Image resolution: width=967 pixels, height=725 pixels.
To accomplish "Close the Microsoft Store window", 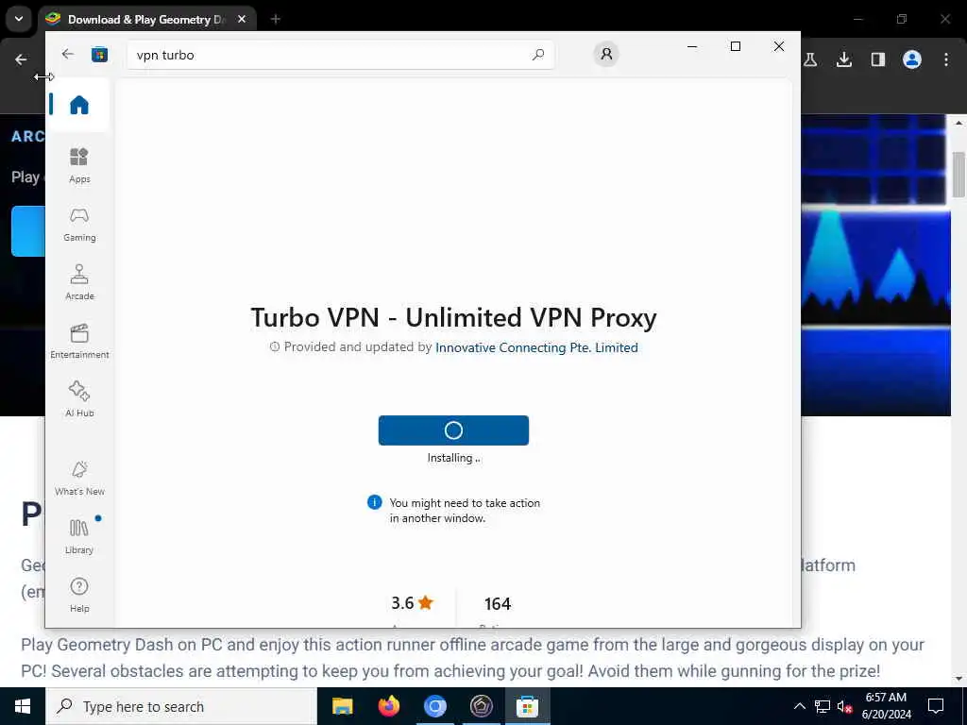I will (x=779, y=46).
